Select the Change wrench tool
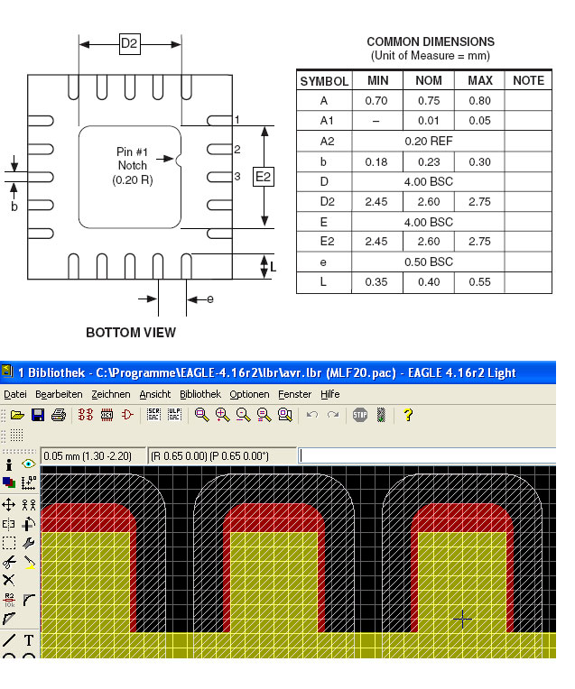 click(29, 543)
